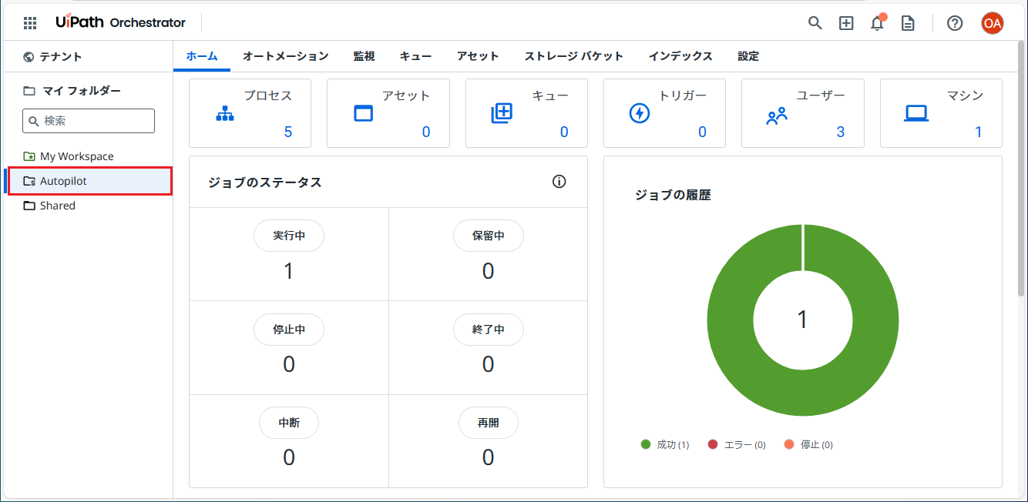Click the red エラー legend dot

coord(713,444)
